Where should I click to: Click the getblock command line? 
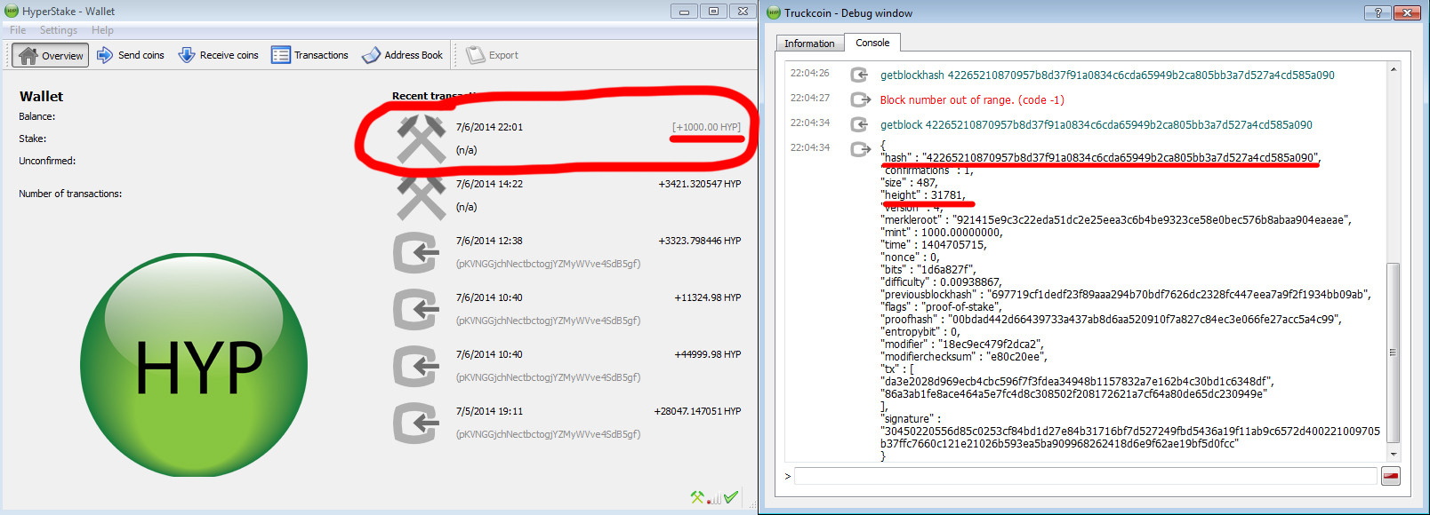1096,125
